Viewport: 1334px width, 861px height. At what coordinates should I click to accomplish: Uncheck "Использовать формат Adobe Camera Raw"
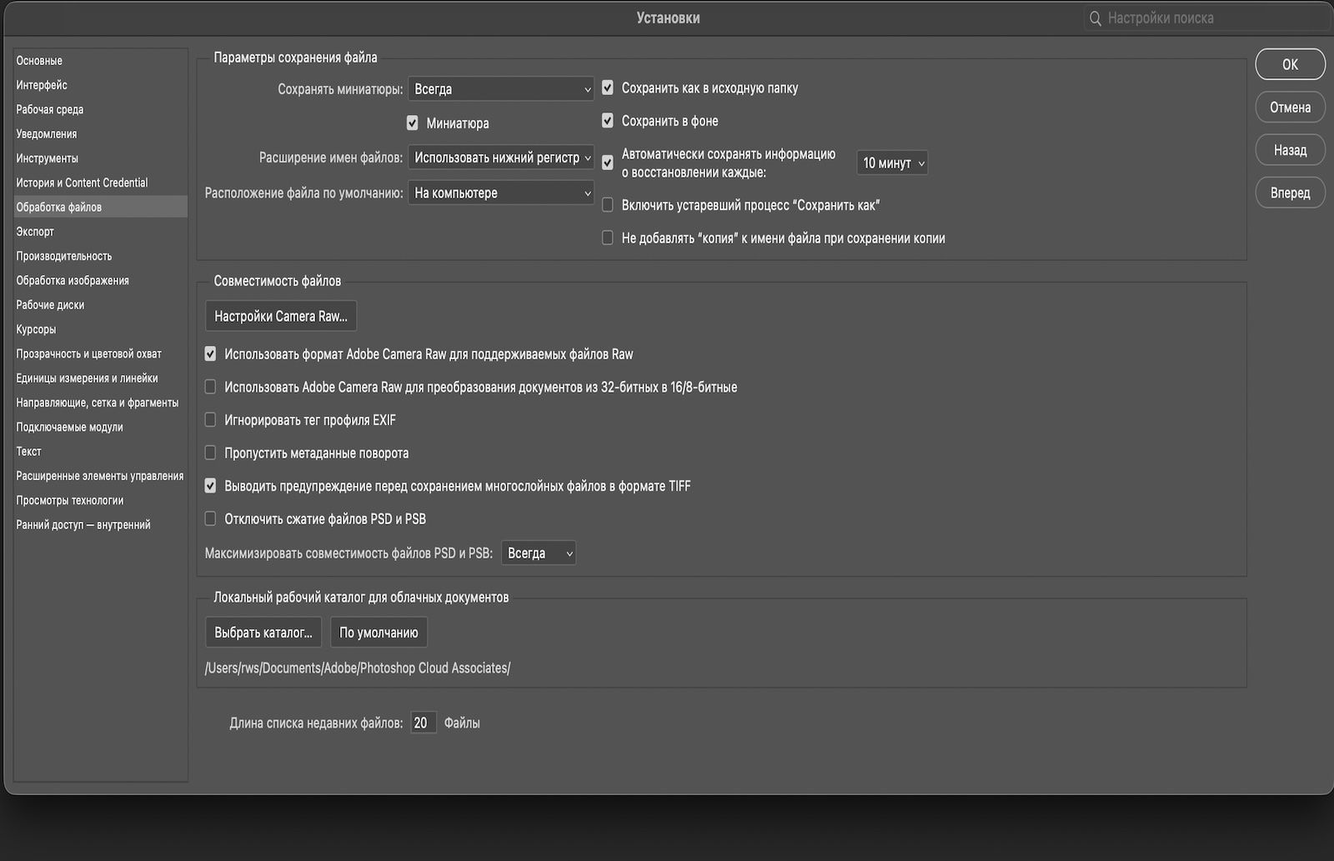[210, 353]
